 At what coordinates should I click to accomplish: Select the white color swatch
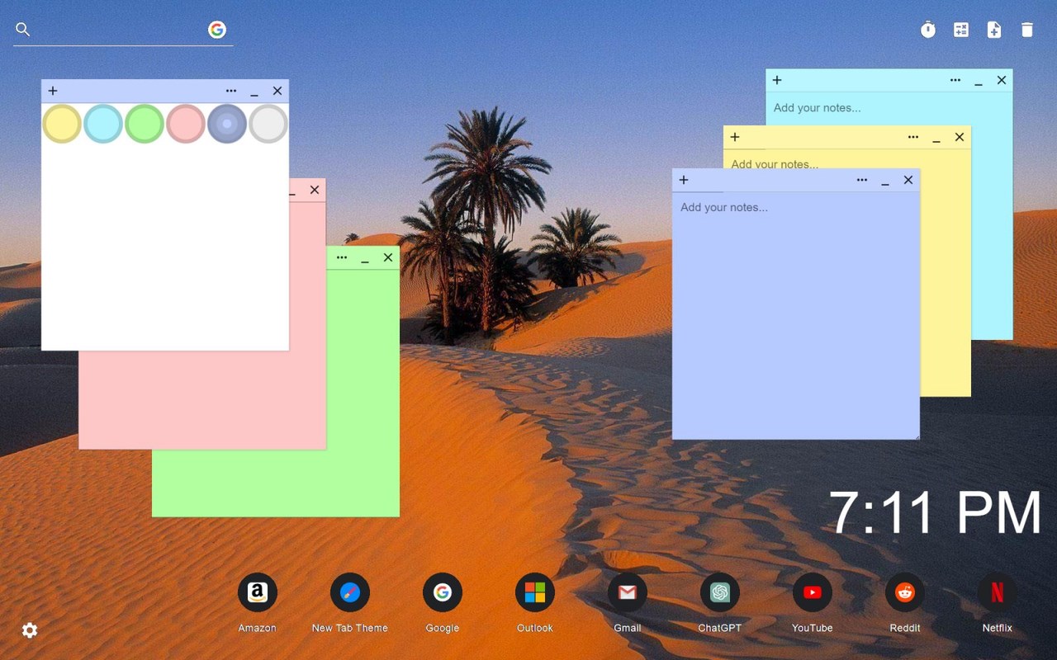tap(268, 124)
